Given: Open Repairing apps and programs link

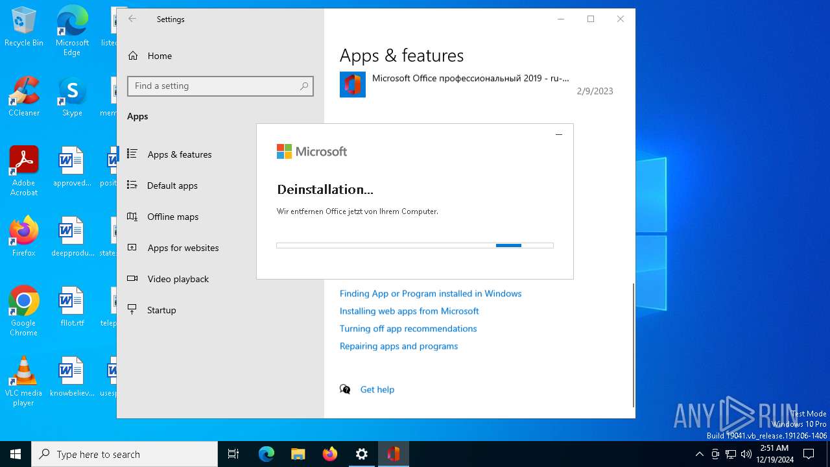Looking at the screenshot, I should tap(399, 346).
